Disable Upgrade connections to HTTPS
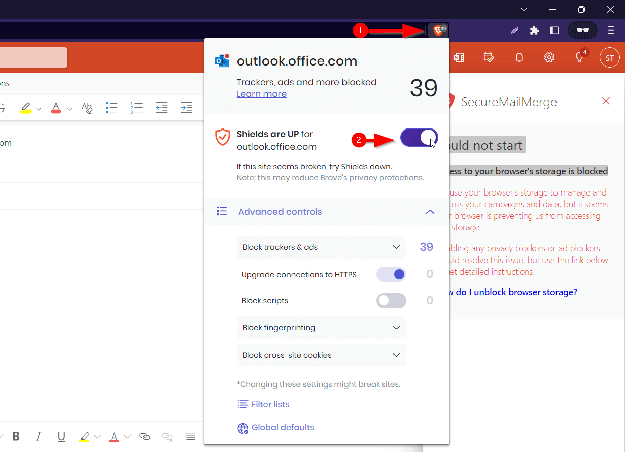Image resolution: width=625 pixels, height=452 pixels. point(391,274)
